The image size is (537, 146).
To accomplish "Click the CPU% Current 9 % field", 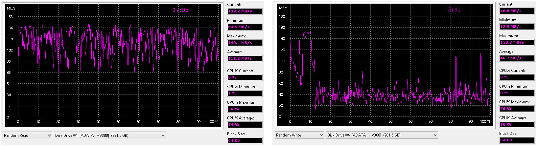I will 517,77.
